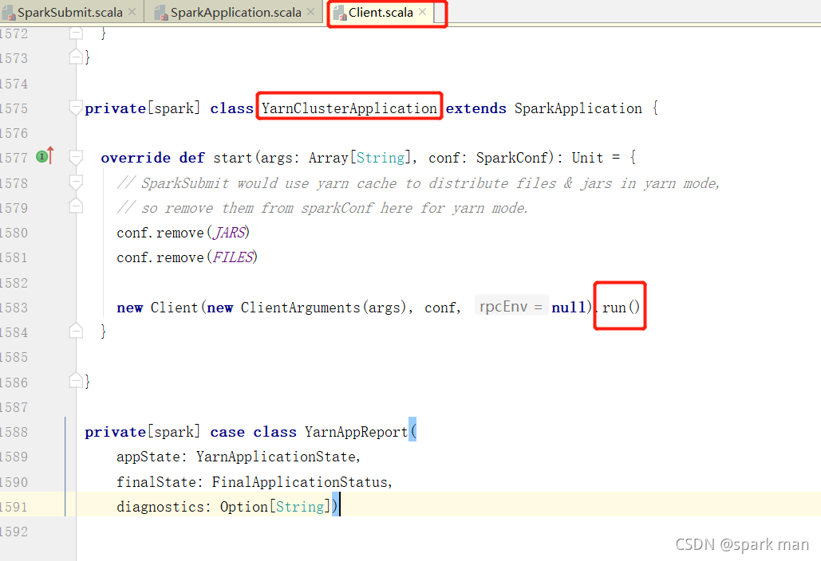Viewport: 821px width, 561px height.
Task: Collapse the YarnClusterApplication class fold on line 1575
Action: pos(76,108)
